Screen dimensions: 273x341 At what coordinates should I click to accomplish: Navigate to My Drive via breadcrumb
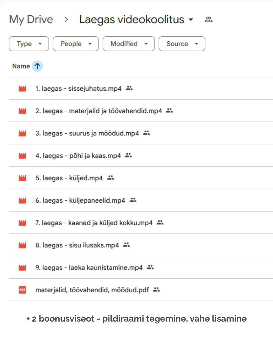pyautogui.click(x=31, y=19)
